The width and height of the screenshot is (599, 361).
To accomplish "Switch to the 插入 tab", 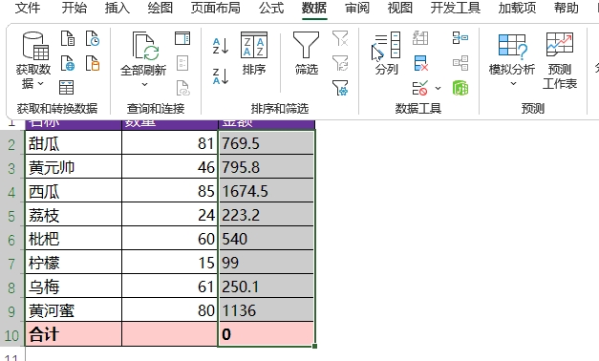I will click(118, 8).
